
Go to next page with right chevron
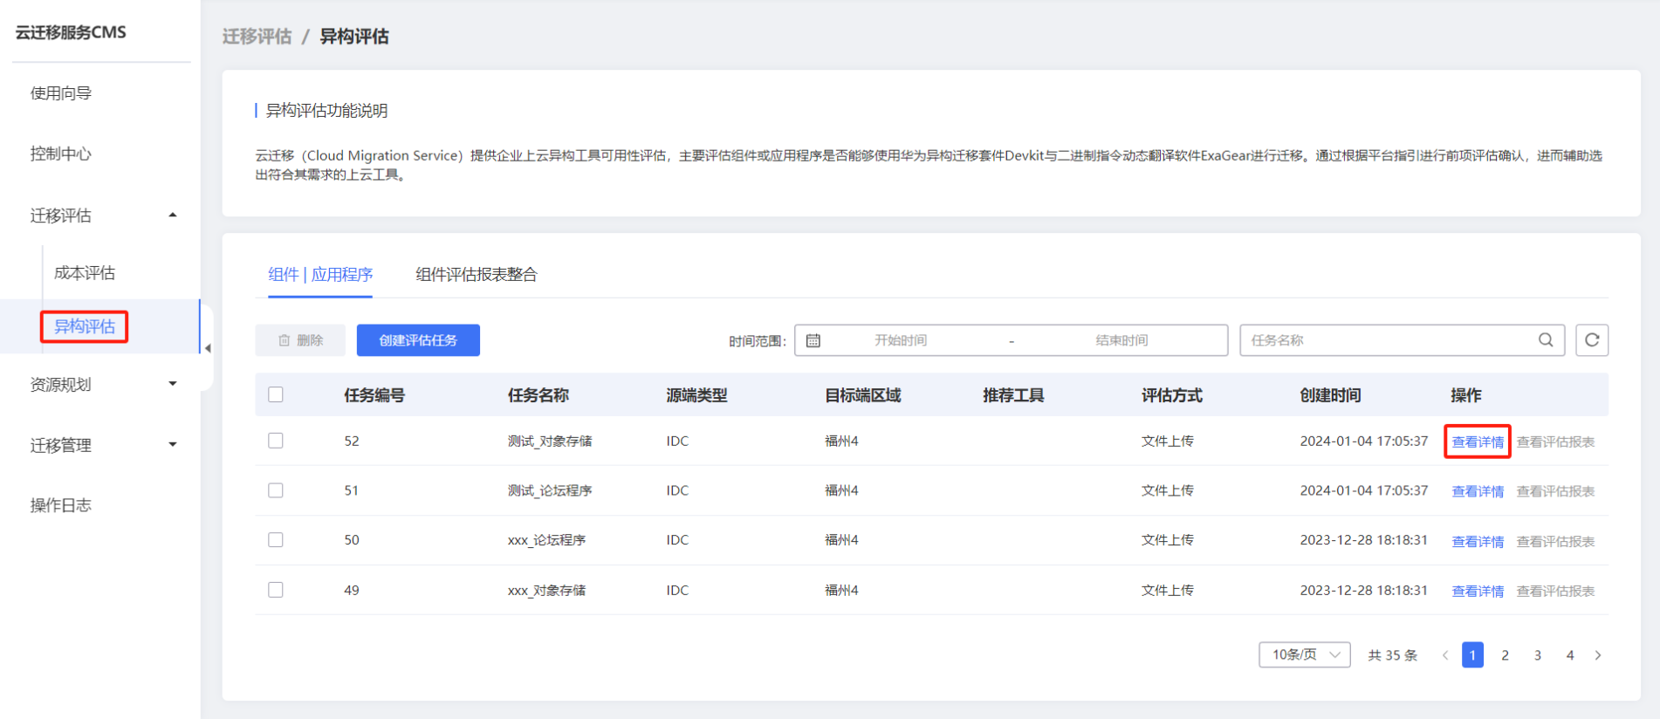(1598, 655)
